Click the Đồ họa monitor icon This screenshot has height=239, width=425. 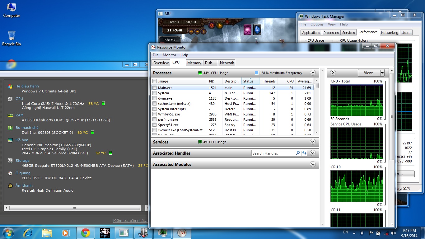[10, 140]
